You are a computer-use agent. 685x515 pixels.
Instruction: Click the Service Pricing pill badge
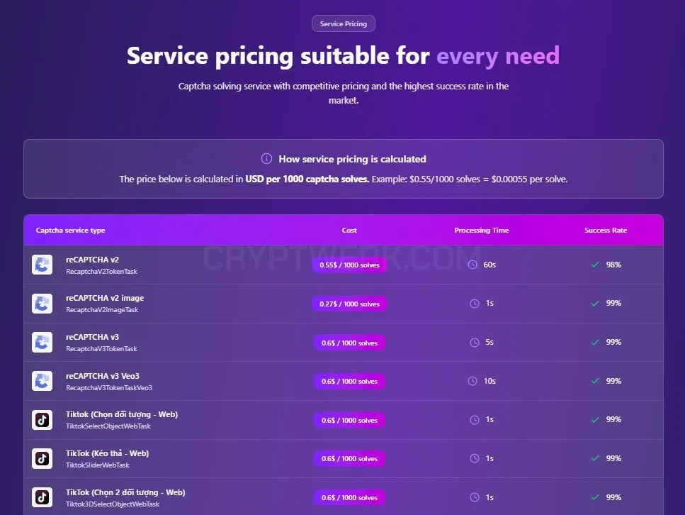click(344, 23)
